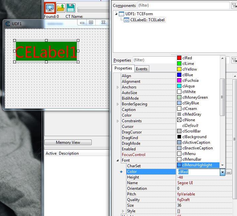237x216 pixels.
Task: Select the Font Name value Segoe UI
Action: (x=185, y=183)
